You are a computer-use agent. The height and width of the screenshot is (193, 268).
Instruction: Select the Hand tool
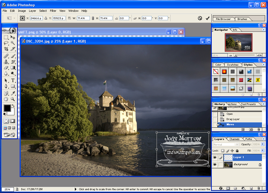[x=6, y=99]
